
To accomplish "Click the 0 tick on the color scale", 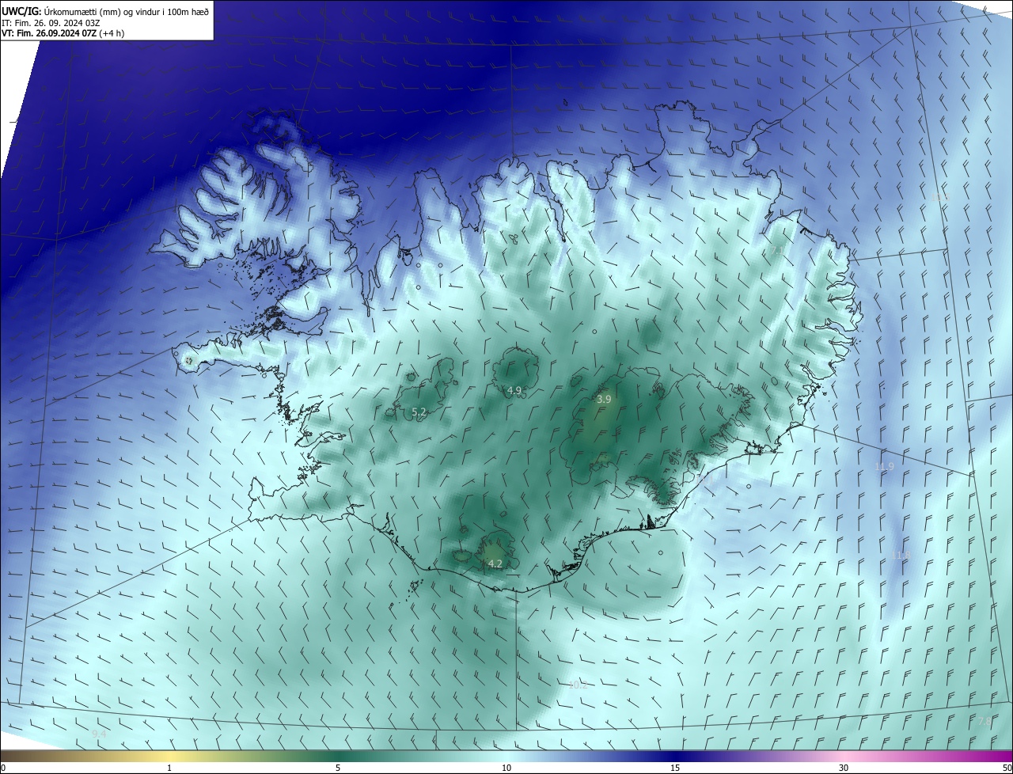I will pos(3,768).
